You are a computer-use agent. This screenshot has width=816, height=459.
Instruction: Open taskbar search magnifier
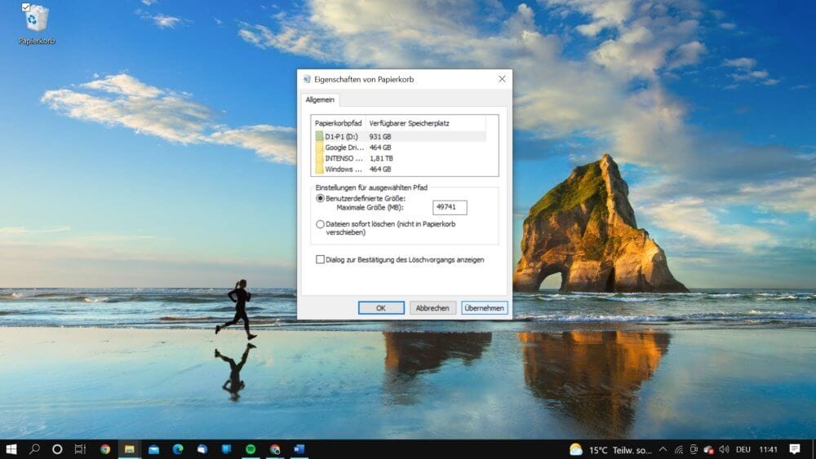34,449
